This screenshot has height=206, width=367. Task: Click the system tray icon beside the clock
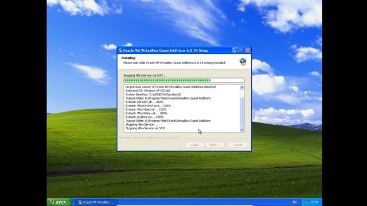pyautogui.click(x=307, y=202)
